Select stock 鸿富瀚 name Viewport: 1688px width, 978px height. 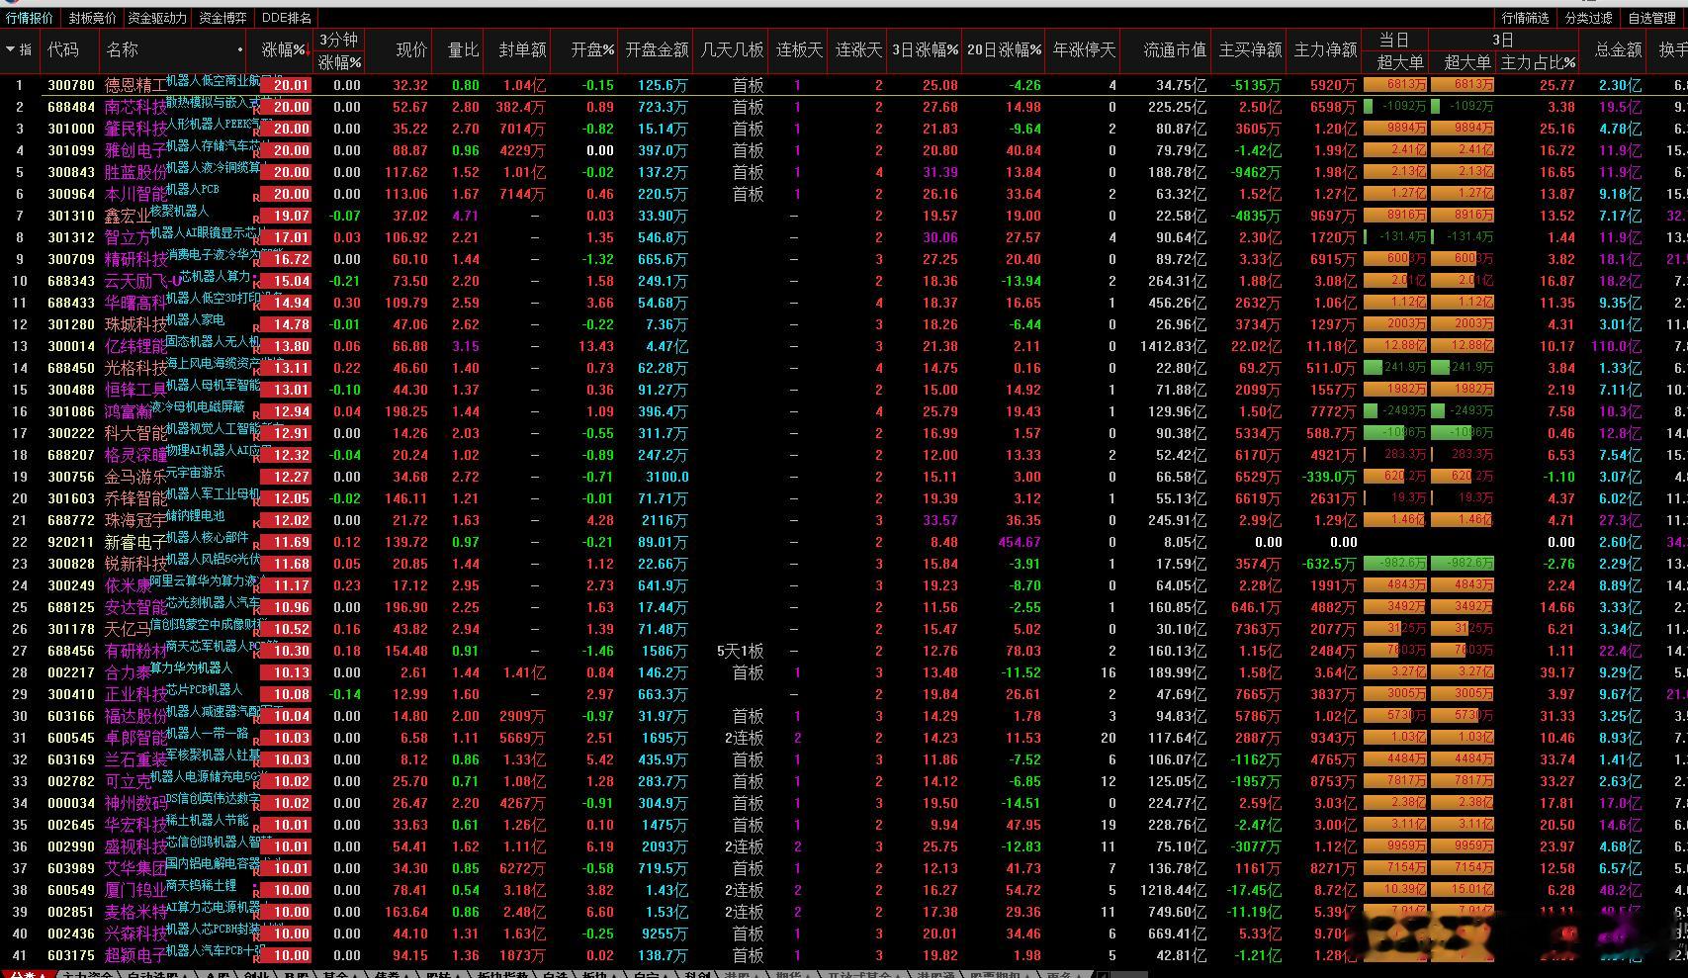point(127,412)
